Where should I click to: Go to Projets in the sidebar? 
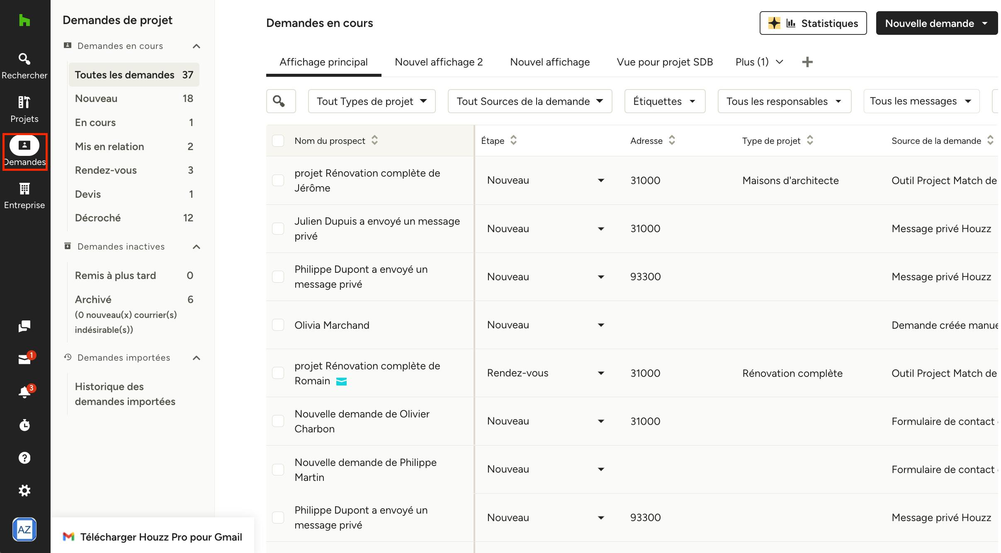tap(24, 109)
